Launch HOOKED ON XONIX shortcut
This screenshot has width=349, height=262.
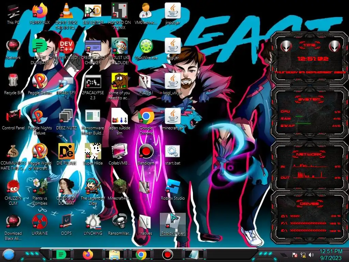[x=119, y=16]
